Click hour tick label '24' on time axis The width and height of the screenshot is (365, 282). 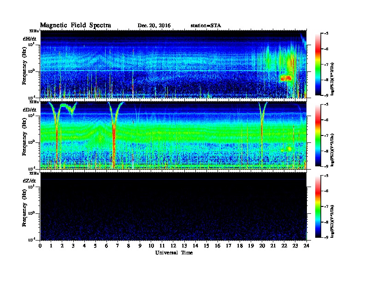[306, 246]
